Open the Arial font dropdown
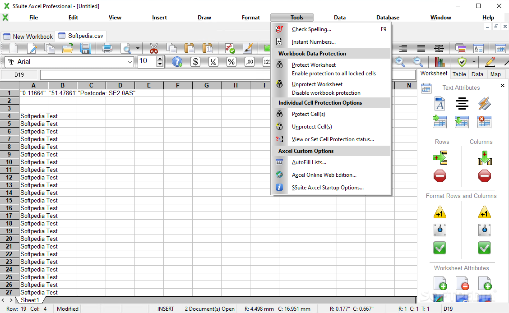The width and height of the screenshot is (509, 313). [130, 62]
